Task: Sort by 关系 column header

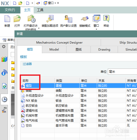Action: 111,81
